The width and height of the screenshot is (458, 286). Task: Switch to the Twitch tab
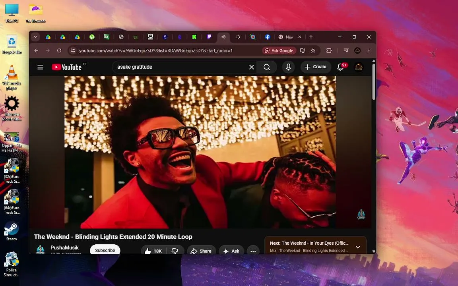pos(209,37)
